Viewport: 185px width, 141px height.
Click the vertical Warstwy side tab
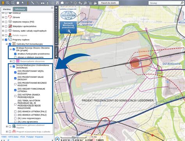[x=56, y=52]
